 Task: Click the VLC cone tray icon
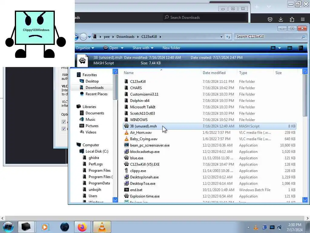[x=256, y=227]
